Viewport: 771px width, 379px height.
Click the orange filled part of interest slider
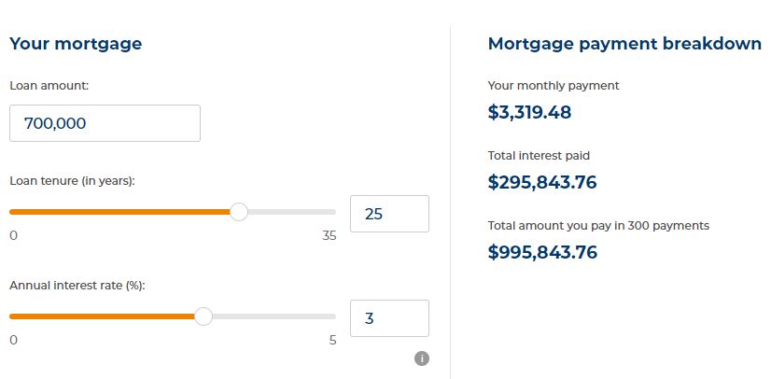[x=102, y=316]
